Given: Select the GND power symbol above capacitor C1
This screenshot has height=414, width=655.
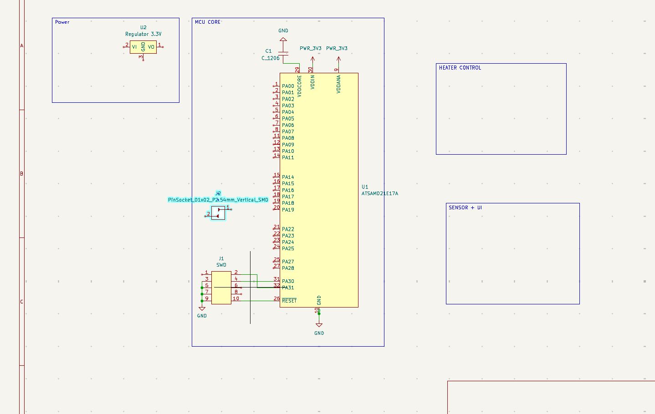Looking at the screenshot, I should [283, 39].
